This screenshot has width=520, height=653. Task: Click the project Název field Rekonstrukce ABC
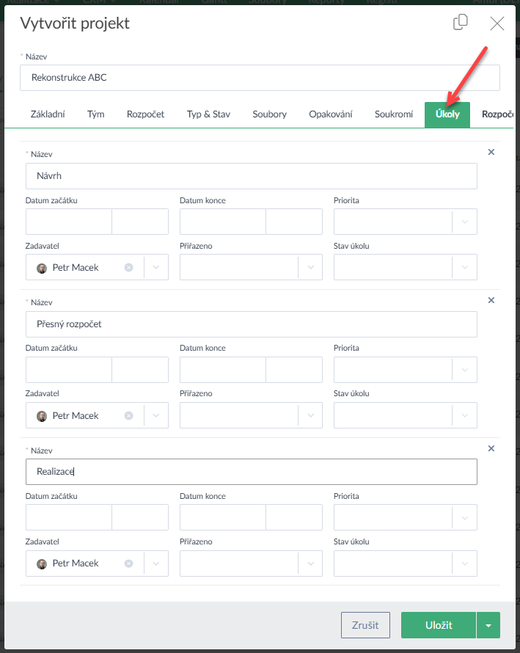click(x=260, y=78)
